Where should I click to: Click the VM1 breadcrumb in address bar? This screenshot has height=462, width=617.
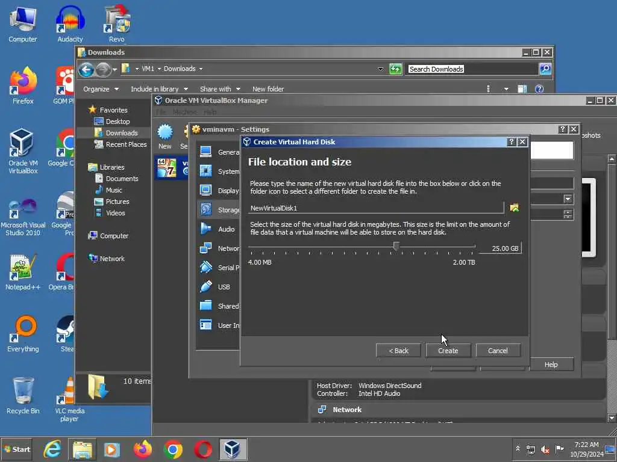148,69
